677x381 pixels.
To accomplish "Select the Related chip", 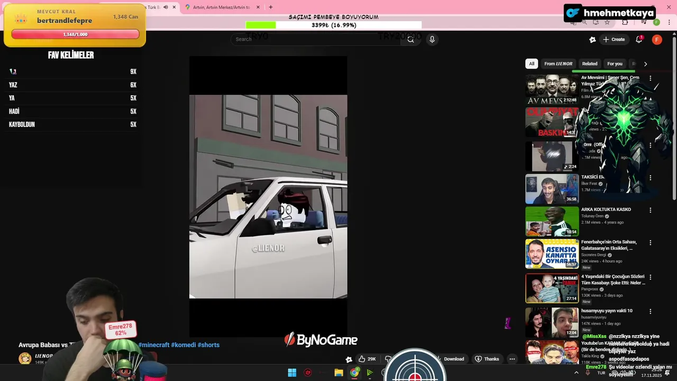I will click(x=590, y=63).
